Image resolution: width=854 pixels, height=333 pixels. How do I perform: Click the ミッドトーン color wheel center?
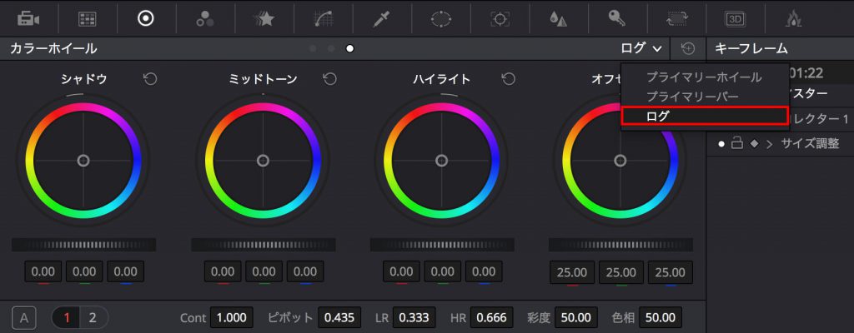263,161
